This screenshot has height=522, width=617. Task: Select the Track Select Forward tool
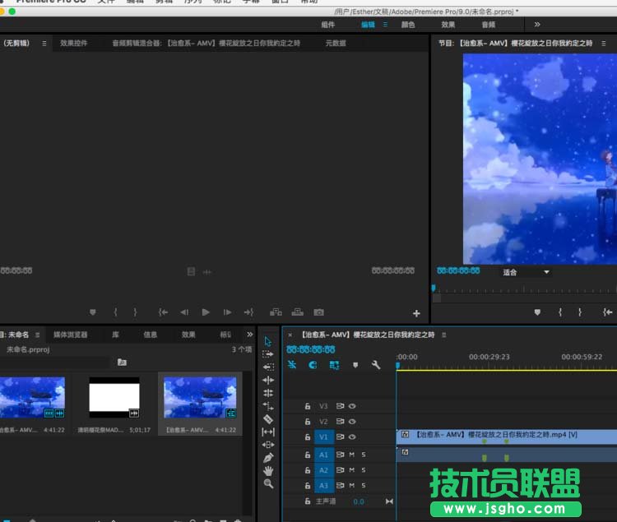coord(268,353)
